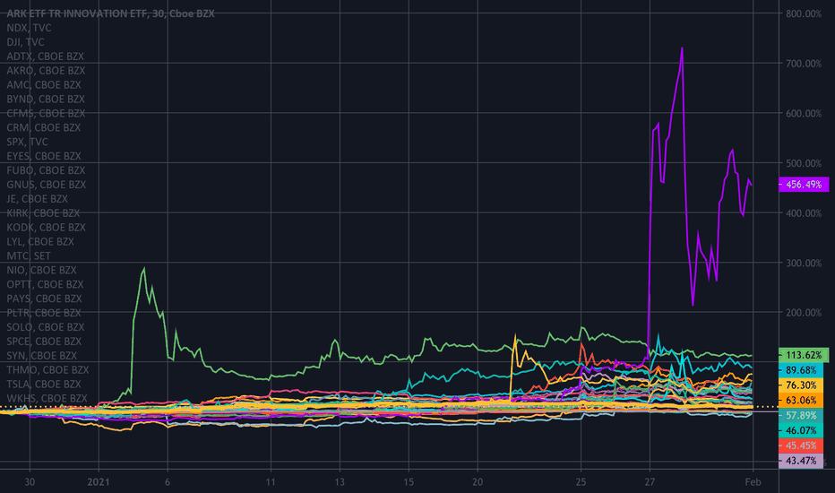Click the 15 date label on time axis
This screenshot has height=493, width=835.
409,482
